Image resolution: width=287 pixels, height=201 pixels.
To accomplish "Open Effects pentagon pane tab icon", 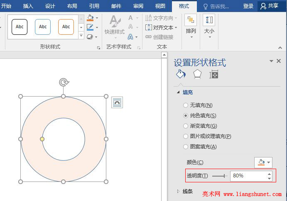I will [197, 75].
